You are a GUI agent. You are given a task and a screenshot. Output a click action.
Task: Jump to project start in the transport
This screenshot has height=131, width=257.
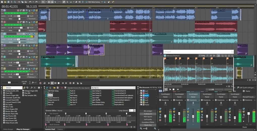[x=63, y=83]
